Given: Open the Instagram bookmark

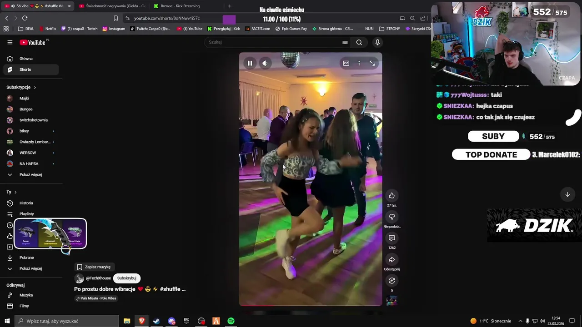Looking at the screenshot, I should [114, 29].
